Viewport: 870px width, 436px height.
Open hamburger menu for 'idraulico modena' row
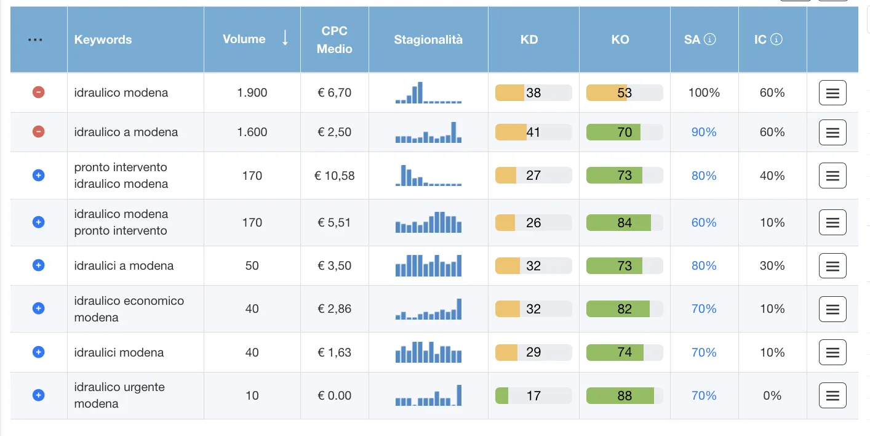click(832, 93)
